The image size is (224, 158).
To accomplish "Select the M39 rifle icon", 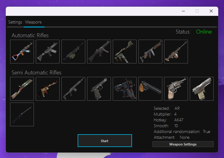I will tap(73, 89).
